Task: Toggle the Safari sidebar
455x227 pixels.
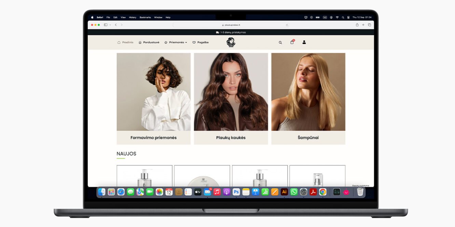Action: [106, 25]
